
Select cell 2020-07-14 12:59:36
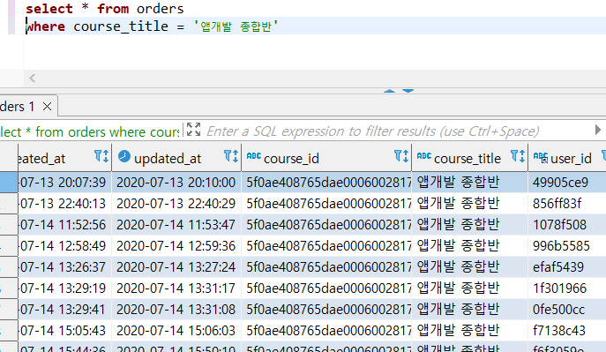click(x=176, y=246)
